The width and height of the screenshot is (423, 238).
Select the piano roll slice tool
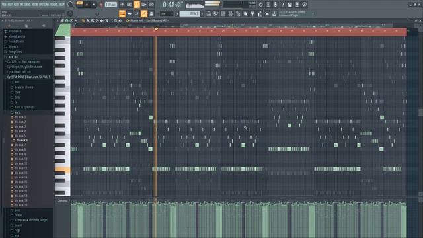(106, 20)
